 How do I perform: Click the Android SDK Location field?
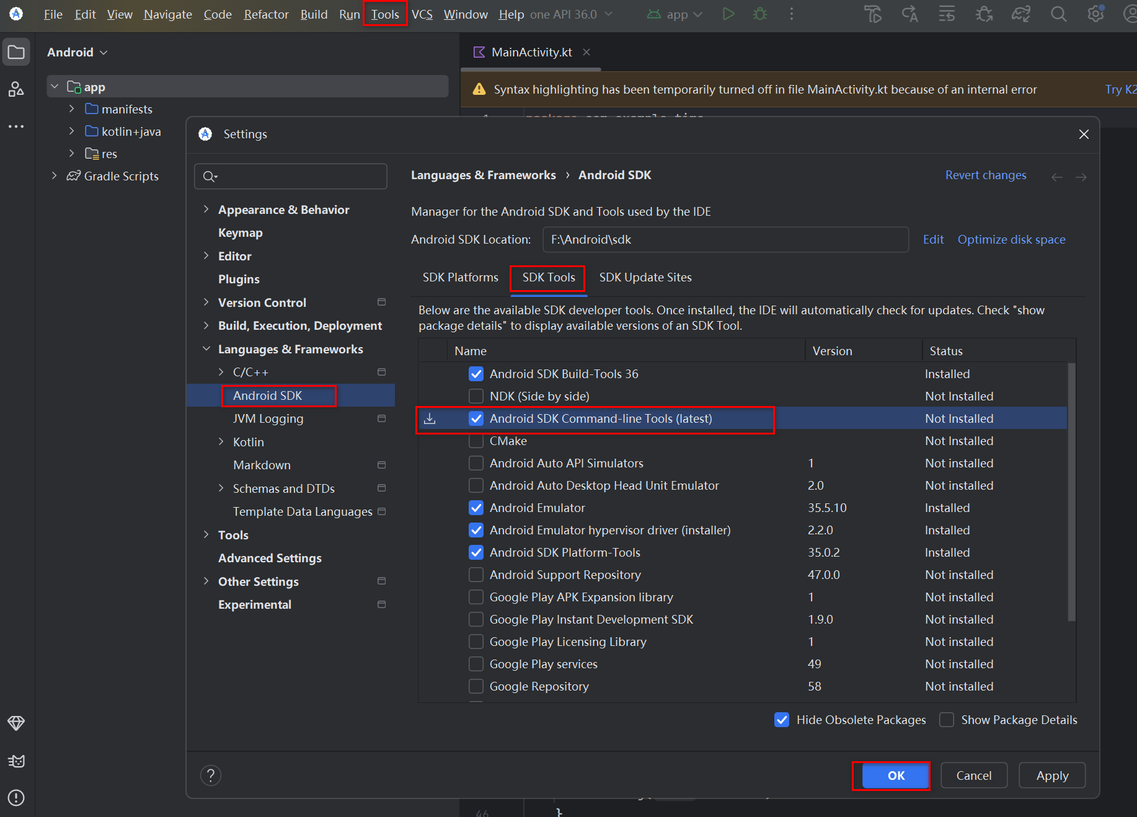click(725, 239)
